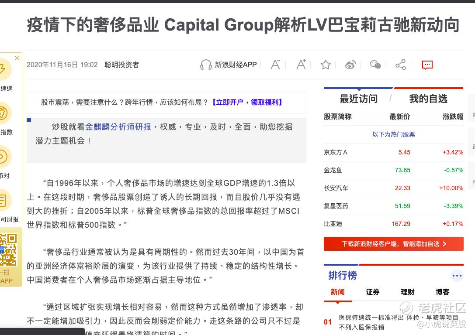The width and height of the screenshot is (475, 335).
Task: Click the source name 聪明投资者
Action: (121, 65)
